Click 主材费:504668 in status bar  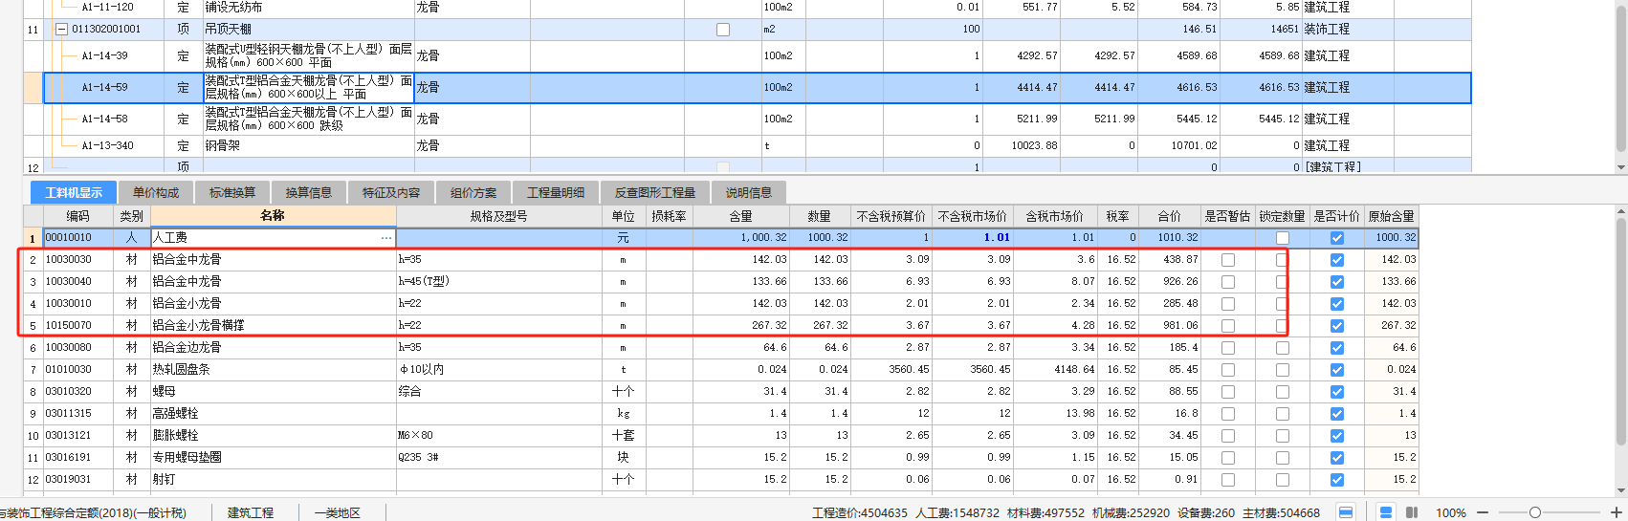coord(1281,513)
